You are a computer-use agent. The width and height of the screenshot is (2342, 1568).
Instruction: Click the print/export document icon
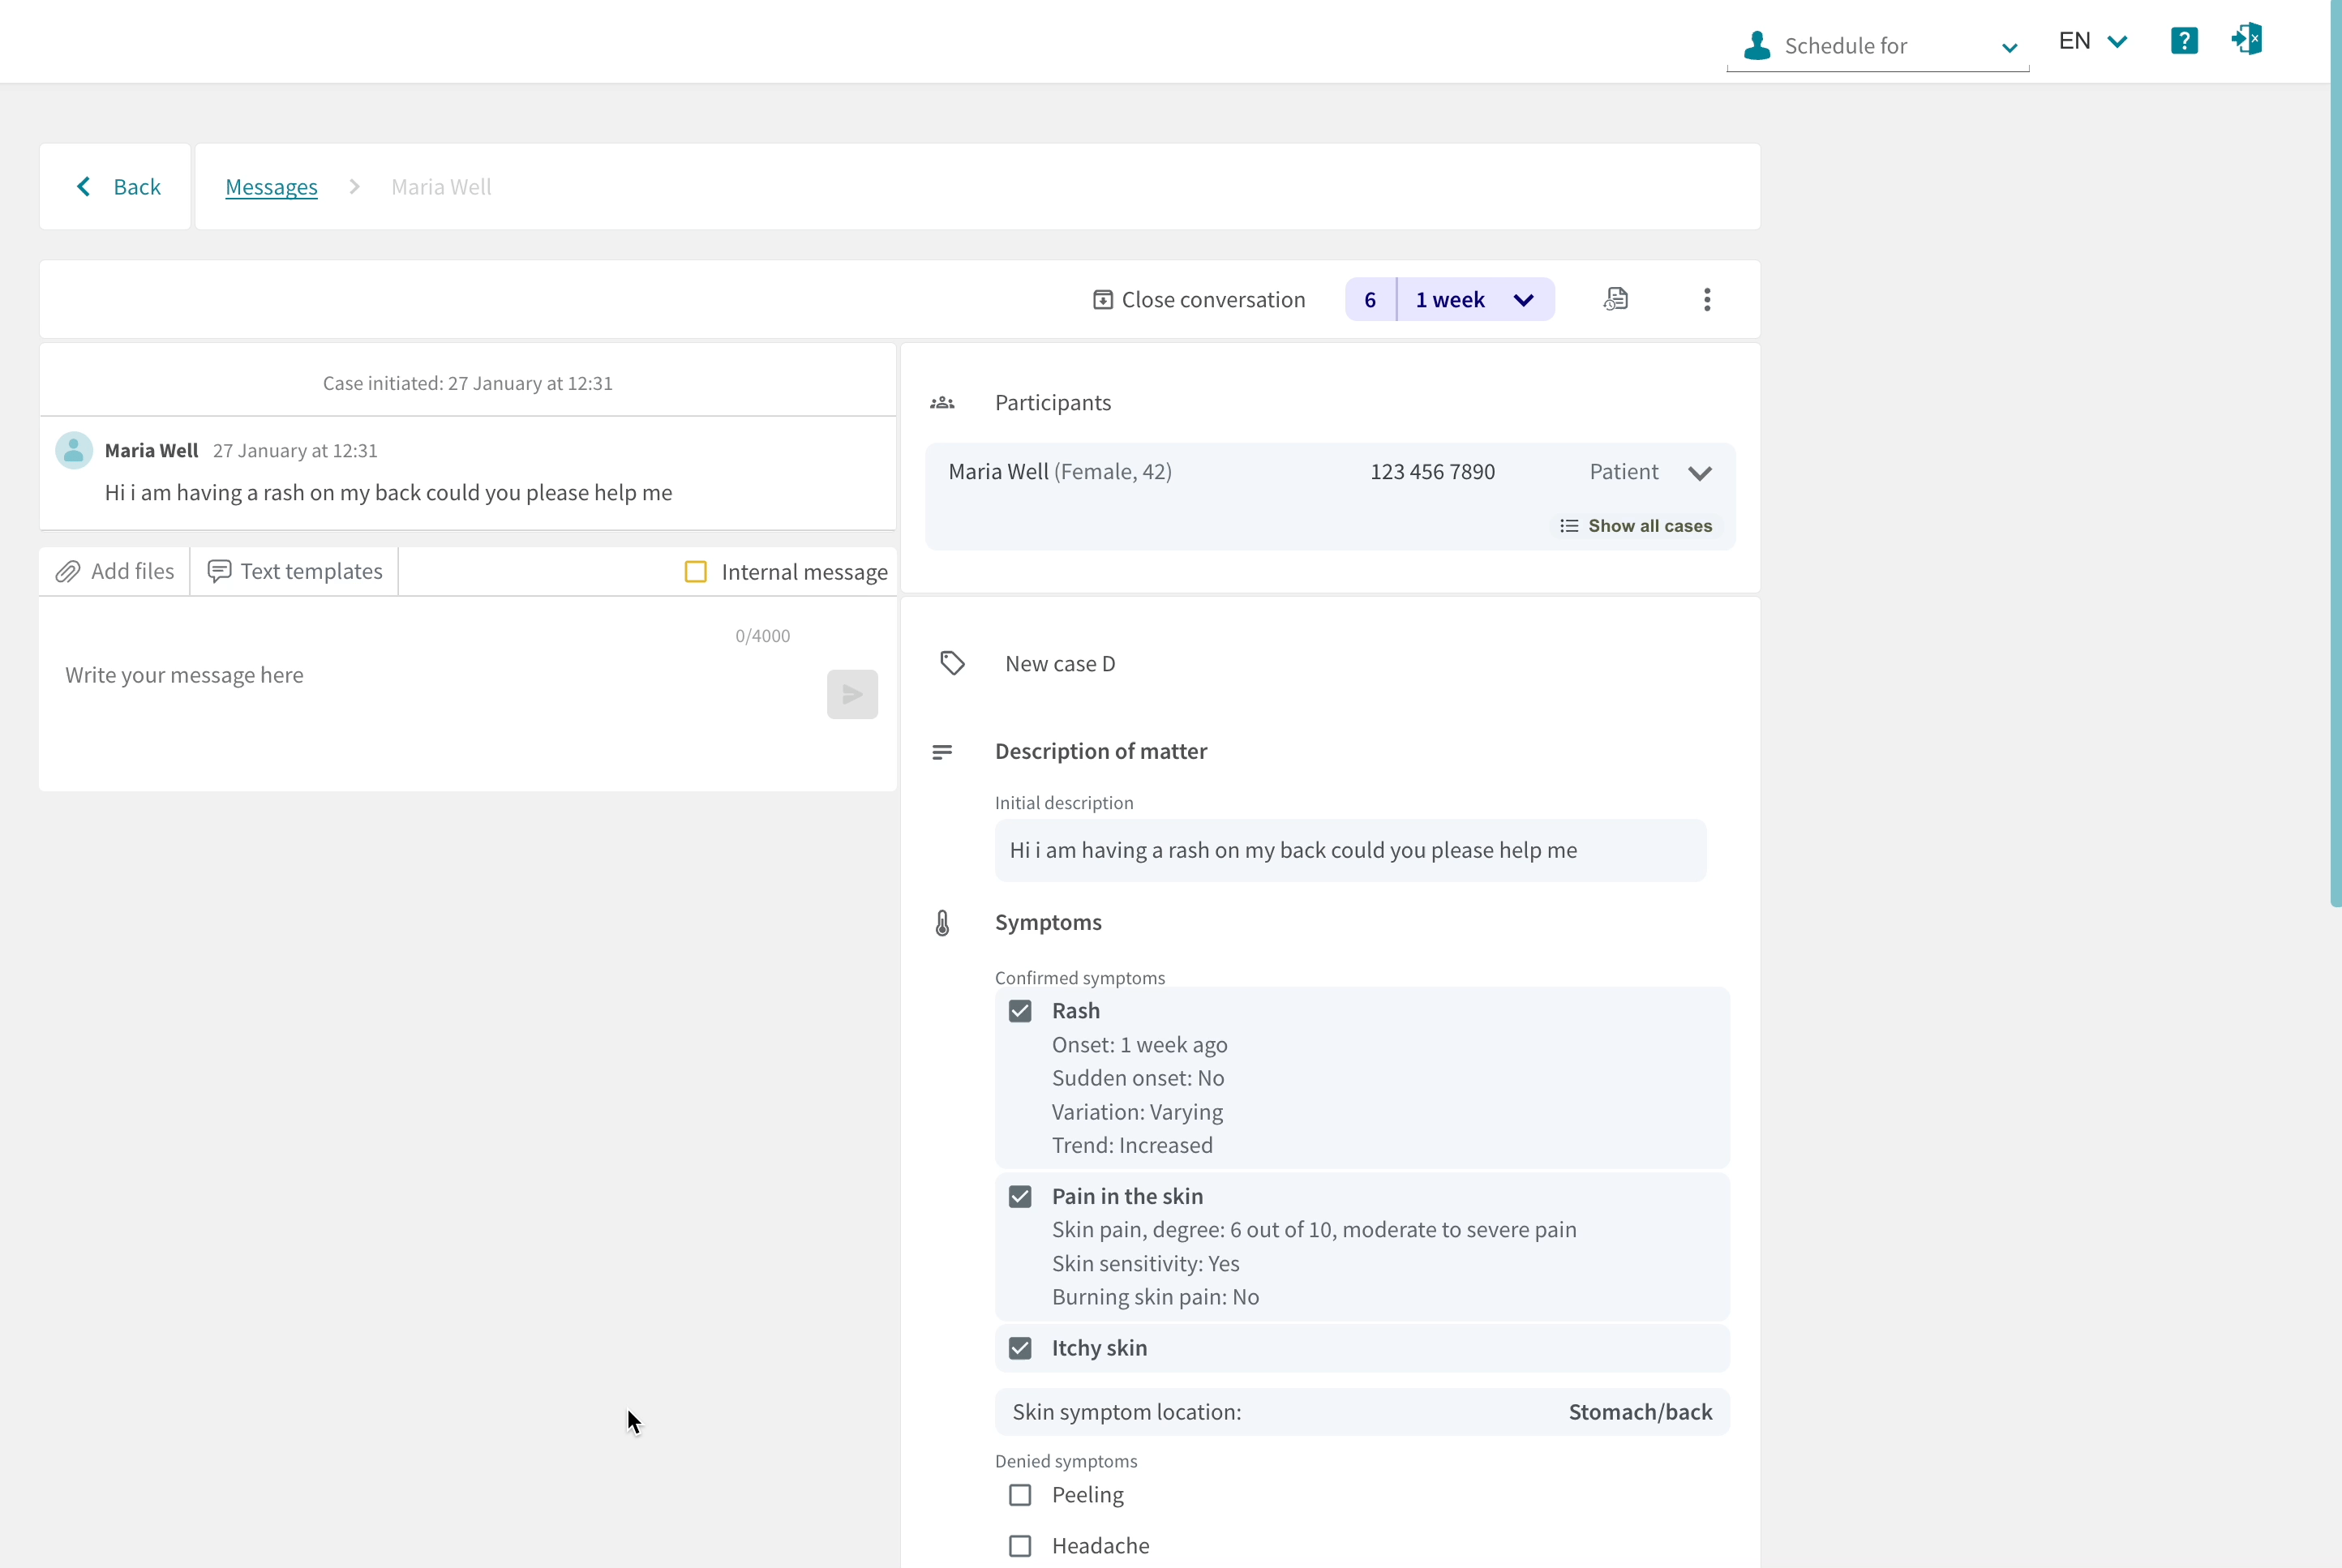tap(1615, 298)
